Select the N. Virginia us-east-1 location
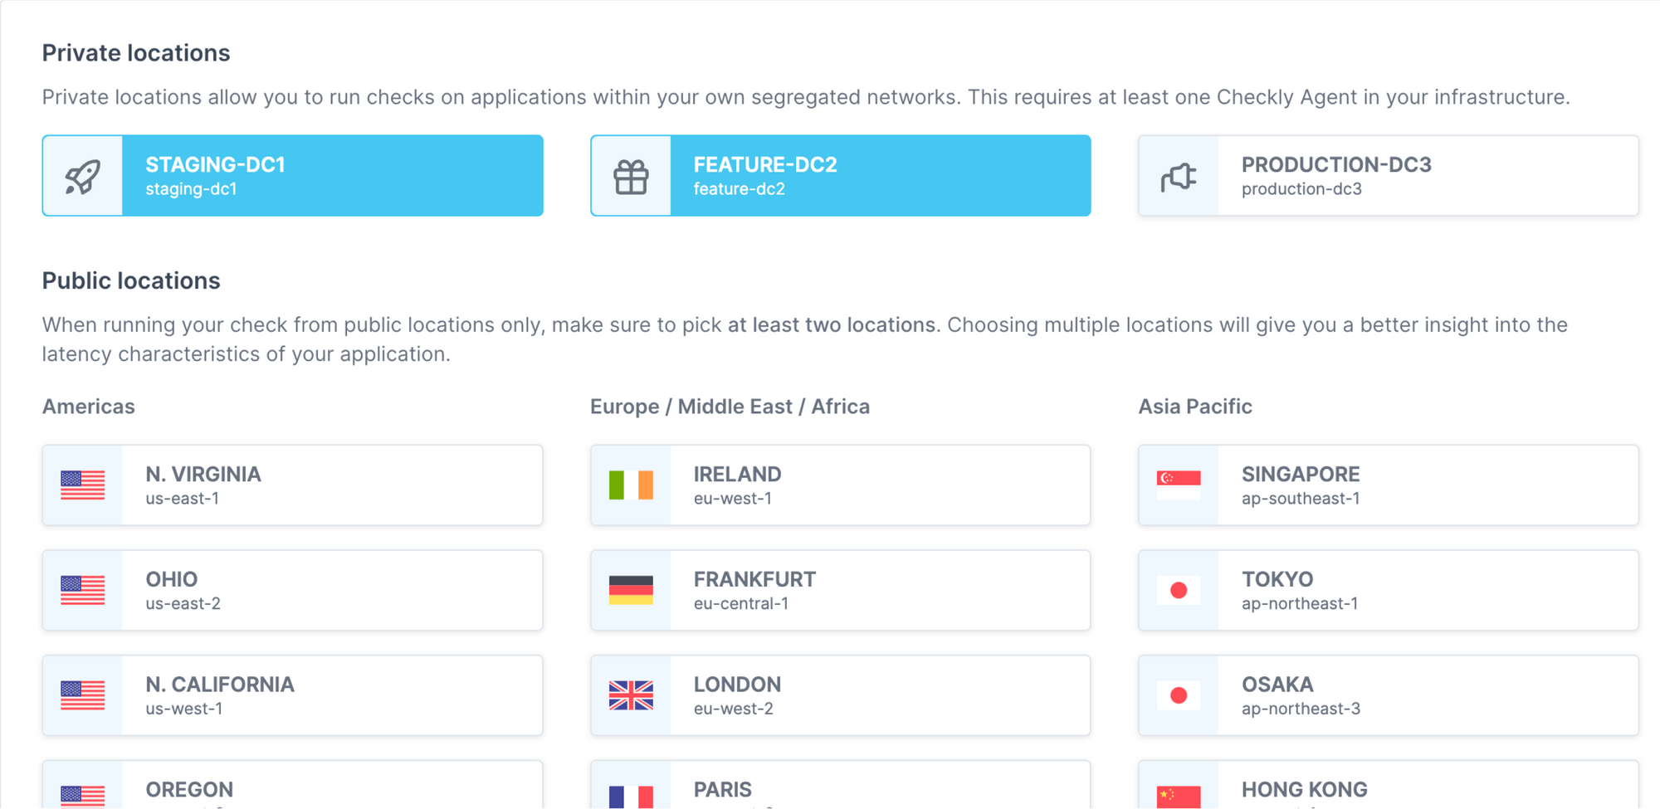This screenshot has height=809, width=1660. [332, 485]
